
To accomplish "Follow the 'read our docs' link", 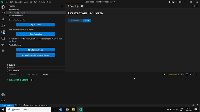I will point(35,40).
